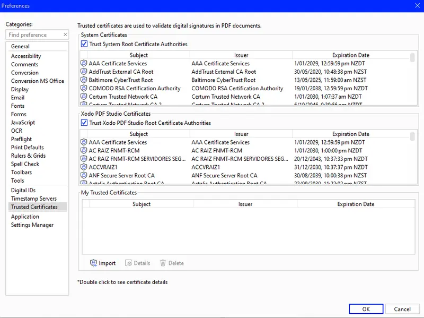
Task: Open JavaScript preferences
Action: [23, 123]
